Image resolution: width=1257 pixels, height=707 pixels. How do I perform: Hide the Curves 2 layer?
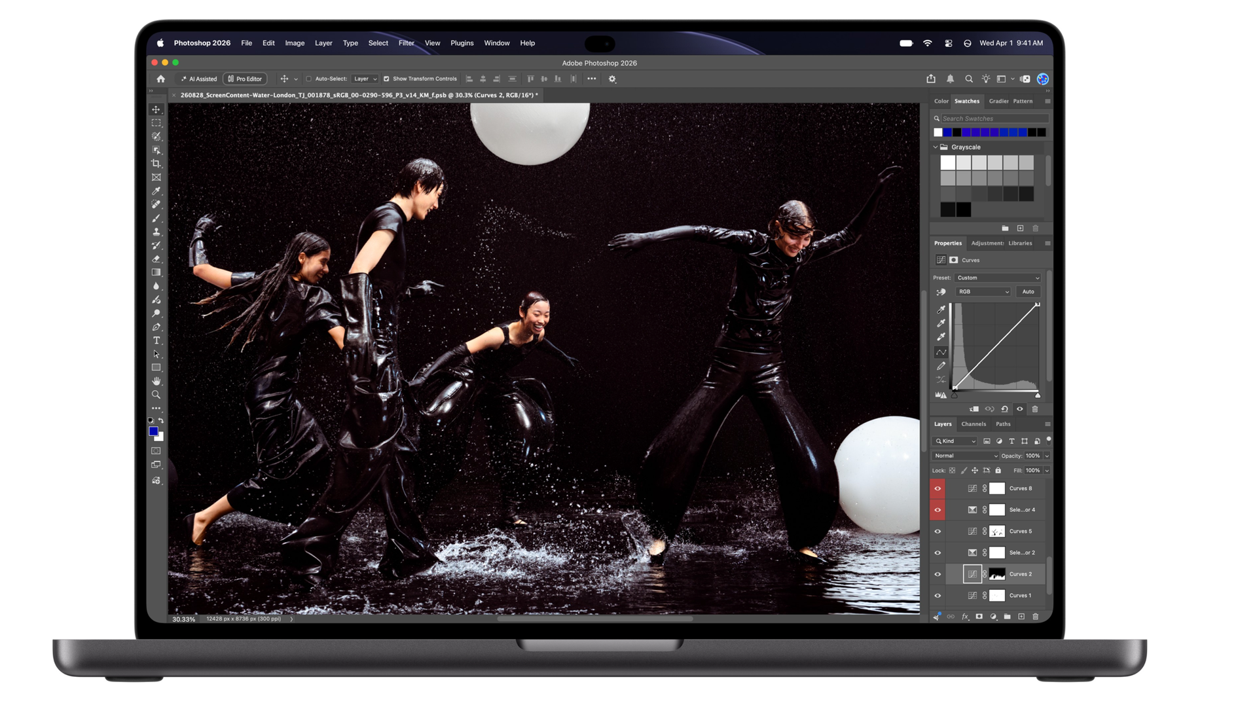click(x=938, y=574)
